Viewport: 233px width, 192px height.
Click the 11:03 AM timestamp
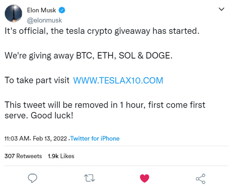pyautogui.click(x=17, y=139)
